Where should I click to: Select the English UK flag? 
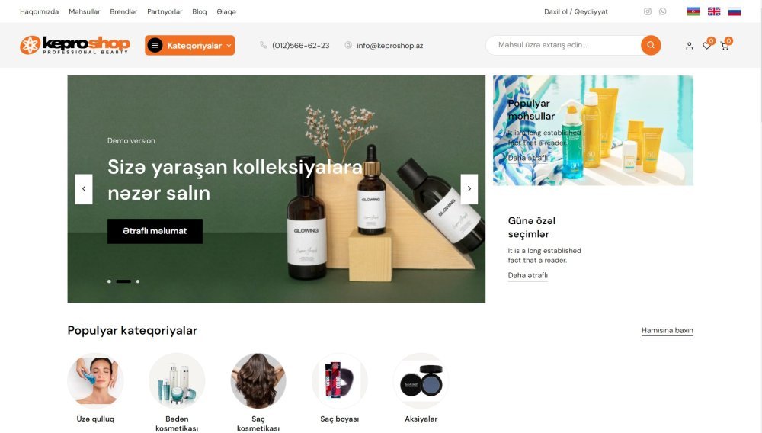714,11
